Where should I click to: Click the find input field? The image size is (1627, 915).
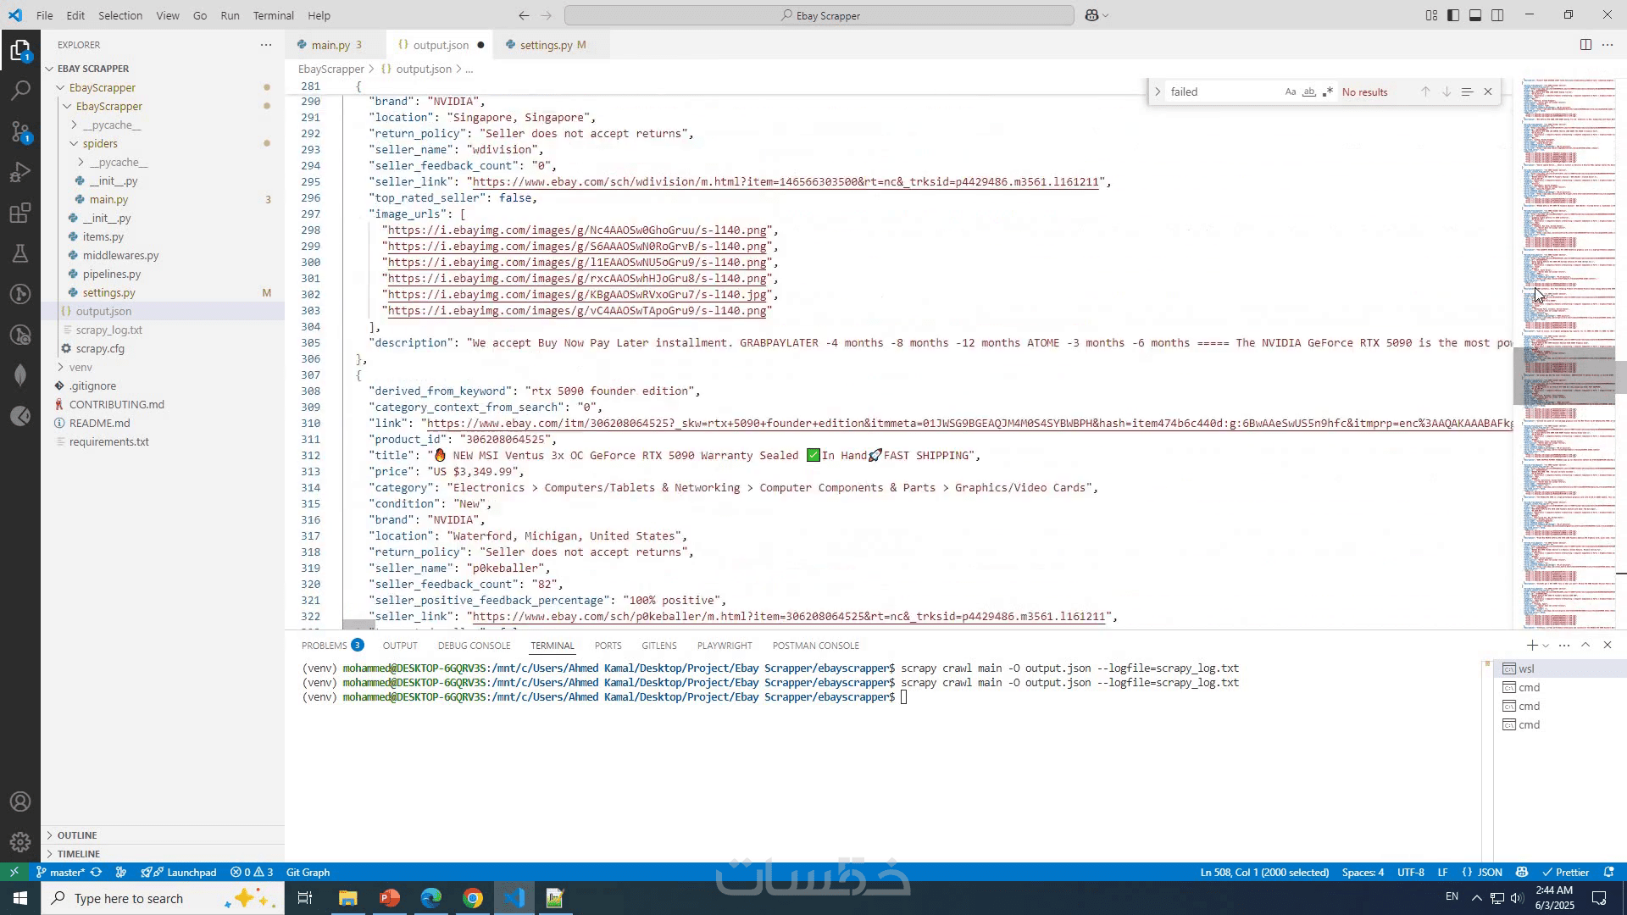(1220, 91)
